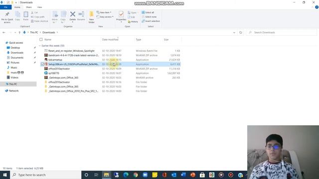Open ribbon Help question mark icon
Image resolution: width=319 pixels, height=179 pixels.
click(x=317, y=7)
